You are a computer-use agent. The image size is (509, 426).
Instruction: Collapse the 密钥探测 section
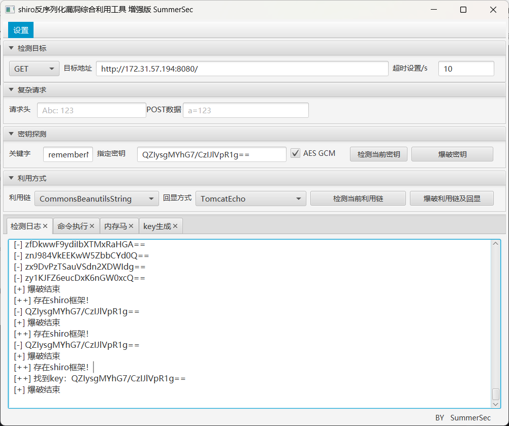click(11, 134)
